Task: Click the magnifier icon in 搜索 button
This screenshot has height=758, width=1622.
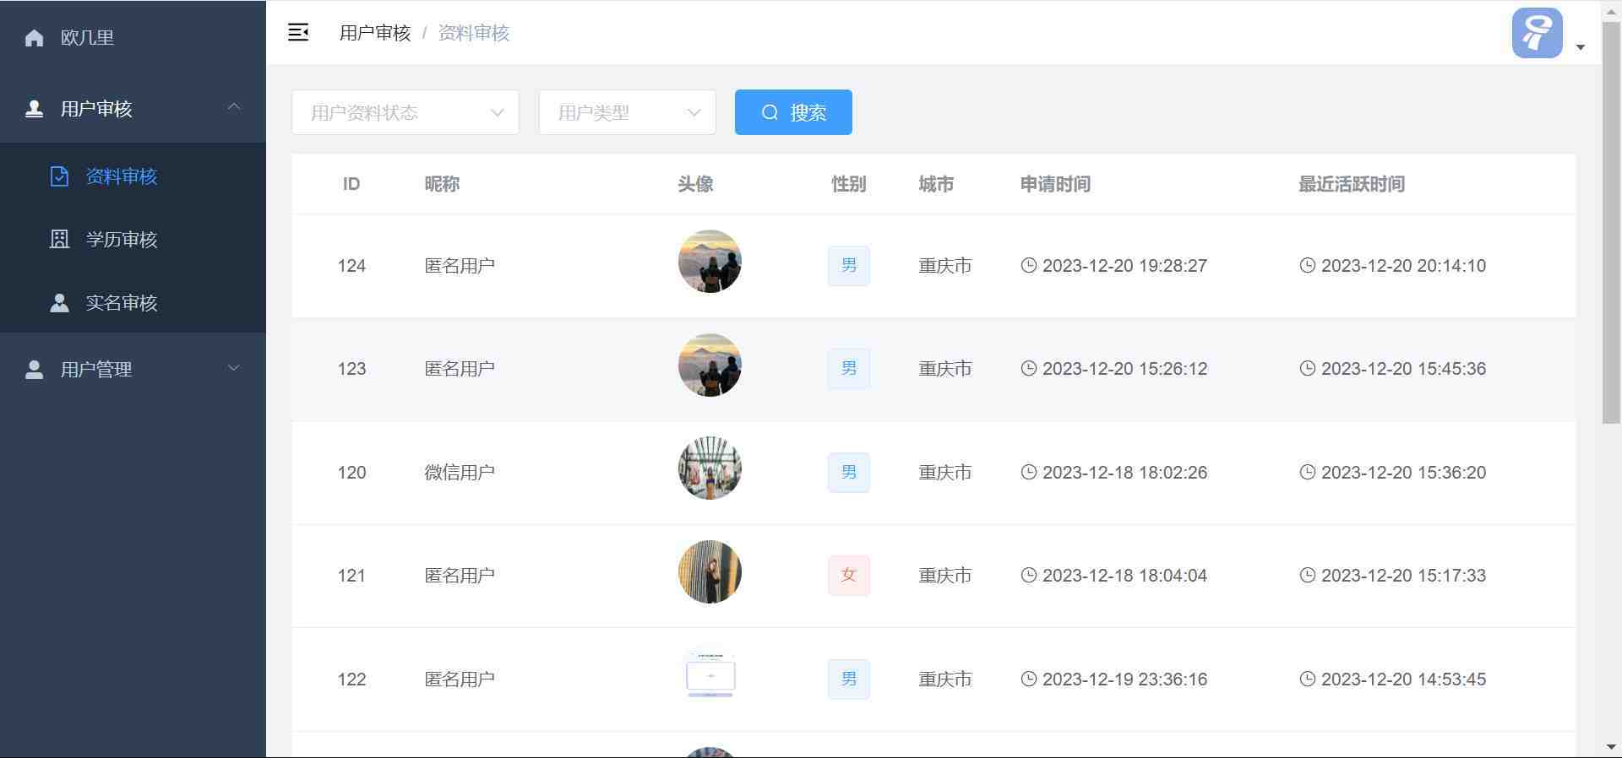Action: coord(770,112)
